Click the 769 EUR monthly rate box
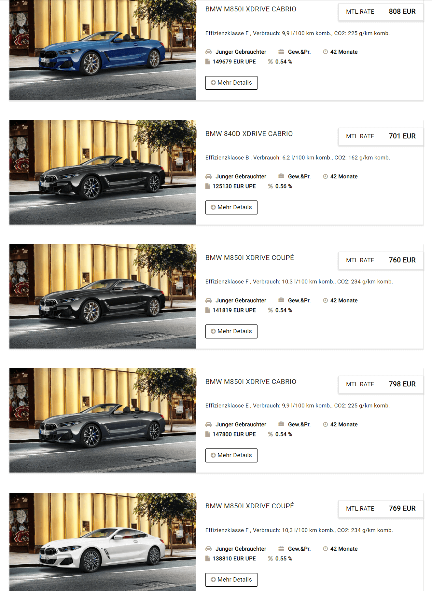This screenshot has height=591, width=432. 381,509
